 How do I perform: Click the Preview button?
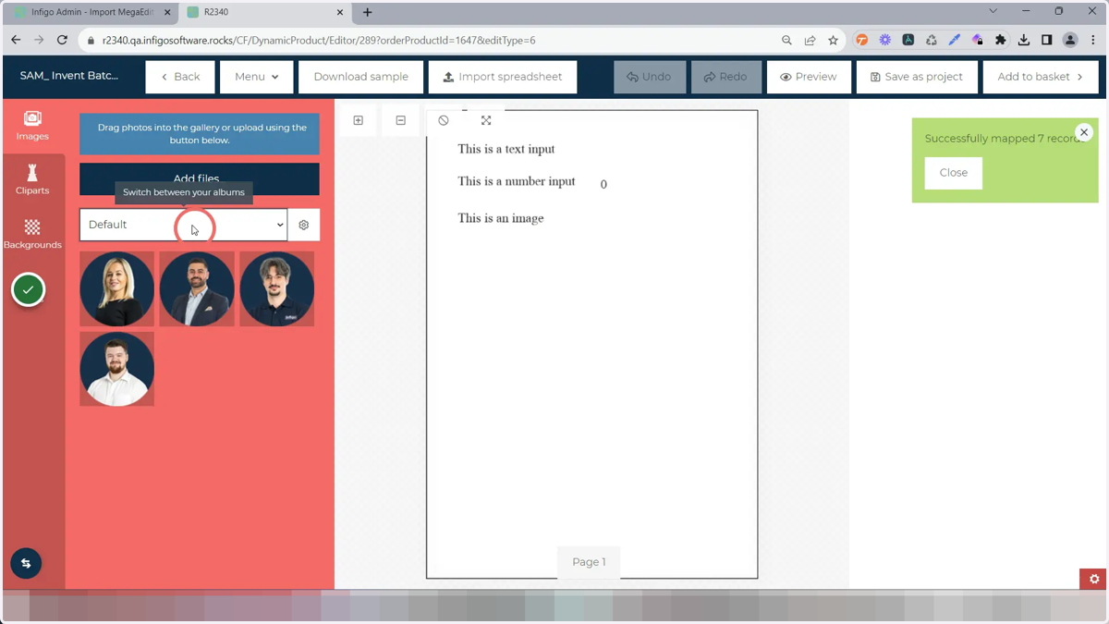(x=809, y=77)
